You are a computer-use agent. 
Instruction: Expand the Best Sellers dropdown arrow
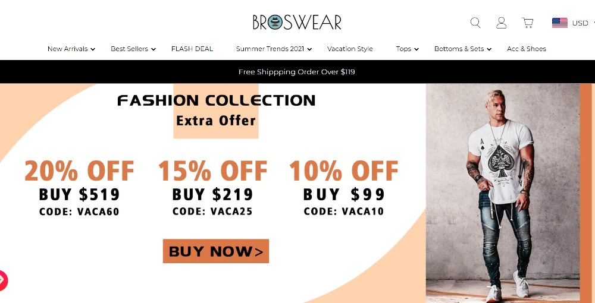(154, 49)
